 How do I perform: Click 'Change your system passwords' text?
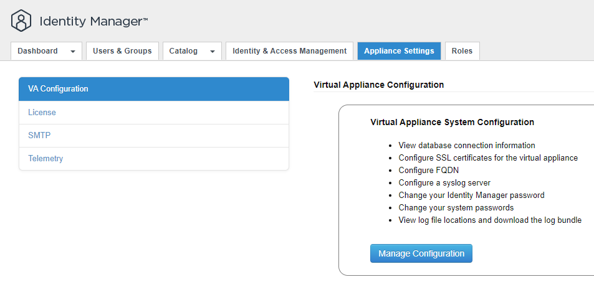tap(456, 208)
